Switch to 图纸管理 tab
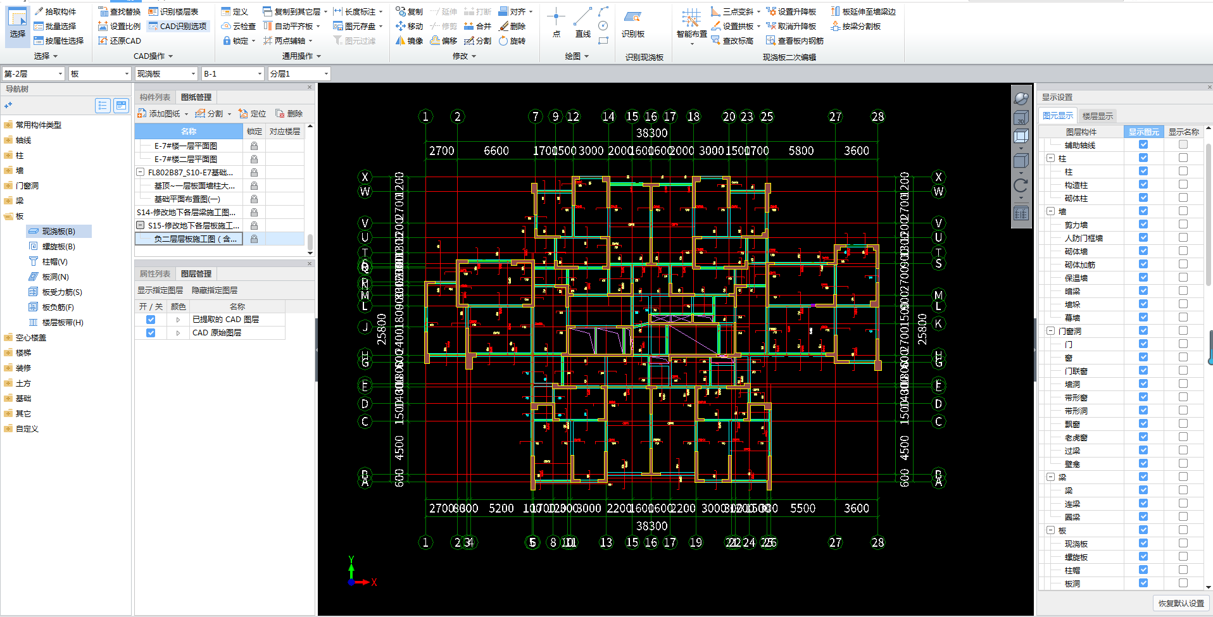 [196, 97]
